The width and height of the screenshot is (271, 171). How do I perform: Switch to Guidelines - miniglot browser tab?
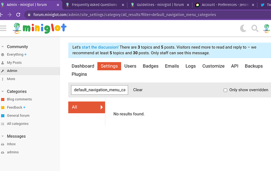(x=160, y=5)
